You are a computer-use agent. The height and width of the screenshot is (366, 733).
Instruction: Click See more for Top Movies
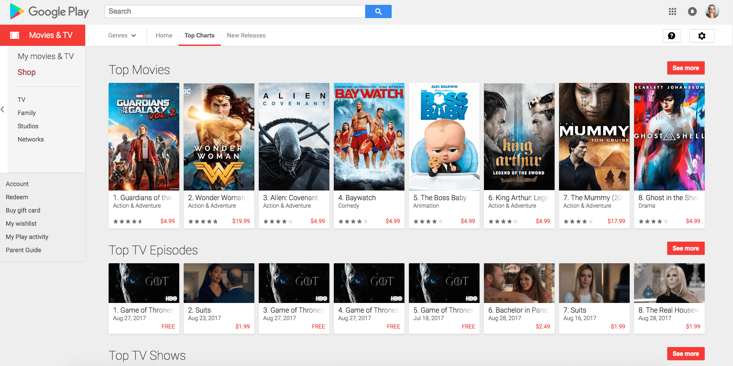[x=686, y=68]
